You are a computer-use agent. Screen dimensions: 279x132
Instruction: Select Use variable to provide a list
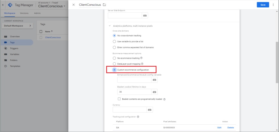tap(114, 41)
